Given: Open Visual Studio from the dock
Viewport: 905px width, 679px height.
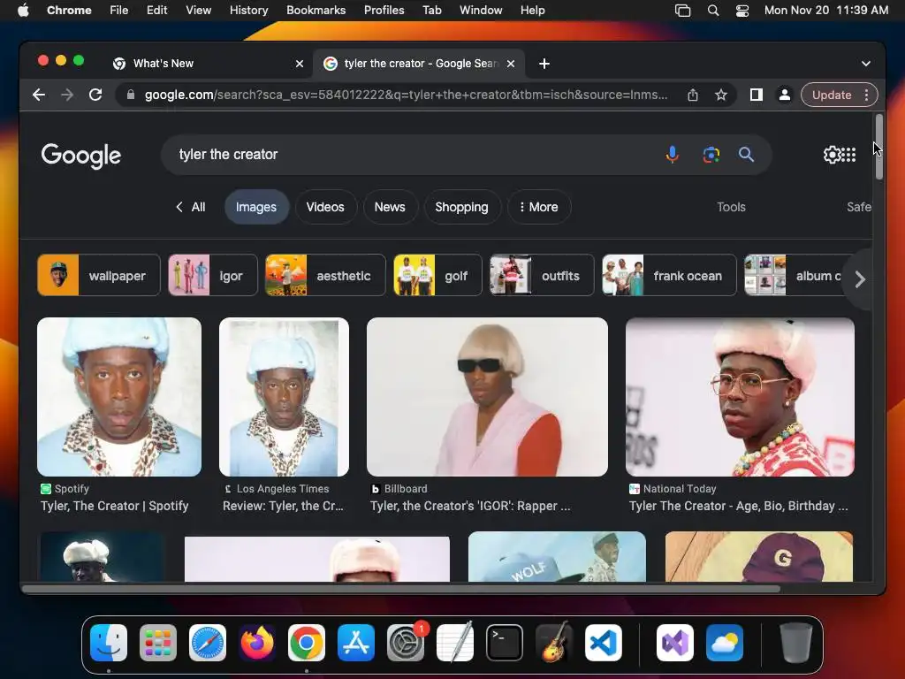Looking at the screenshot, I should coord(674,643).
